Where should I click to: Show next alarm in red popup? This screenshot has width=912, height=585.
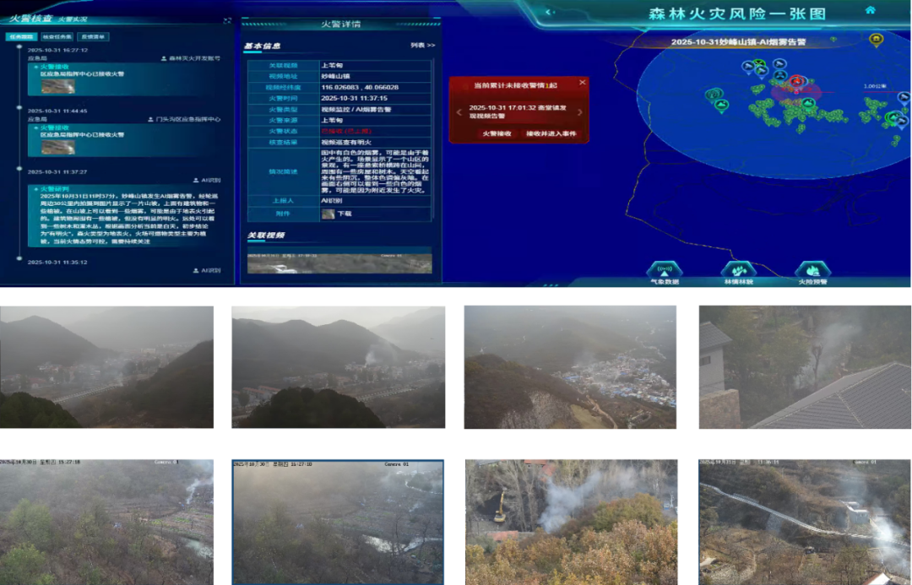[x=580, y=112]
